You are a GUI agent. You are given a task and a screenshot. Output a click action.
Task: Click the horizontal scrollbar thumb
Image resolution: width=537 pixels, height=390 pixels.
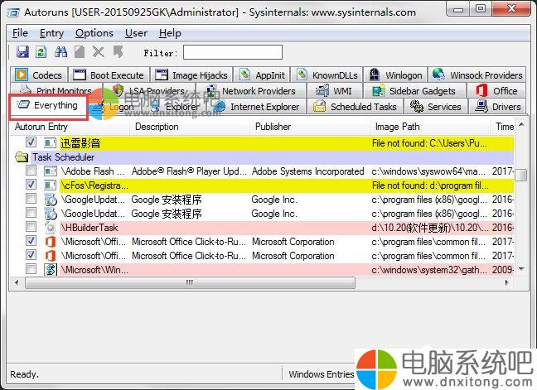tap(190, 282)
